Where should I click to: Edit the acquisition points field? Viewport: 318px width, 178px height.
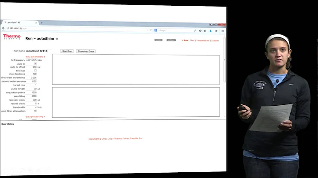(31, 93)
